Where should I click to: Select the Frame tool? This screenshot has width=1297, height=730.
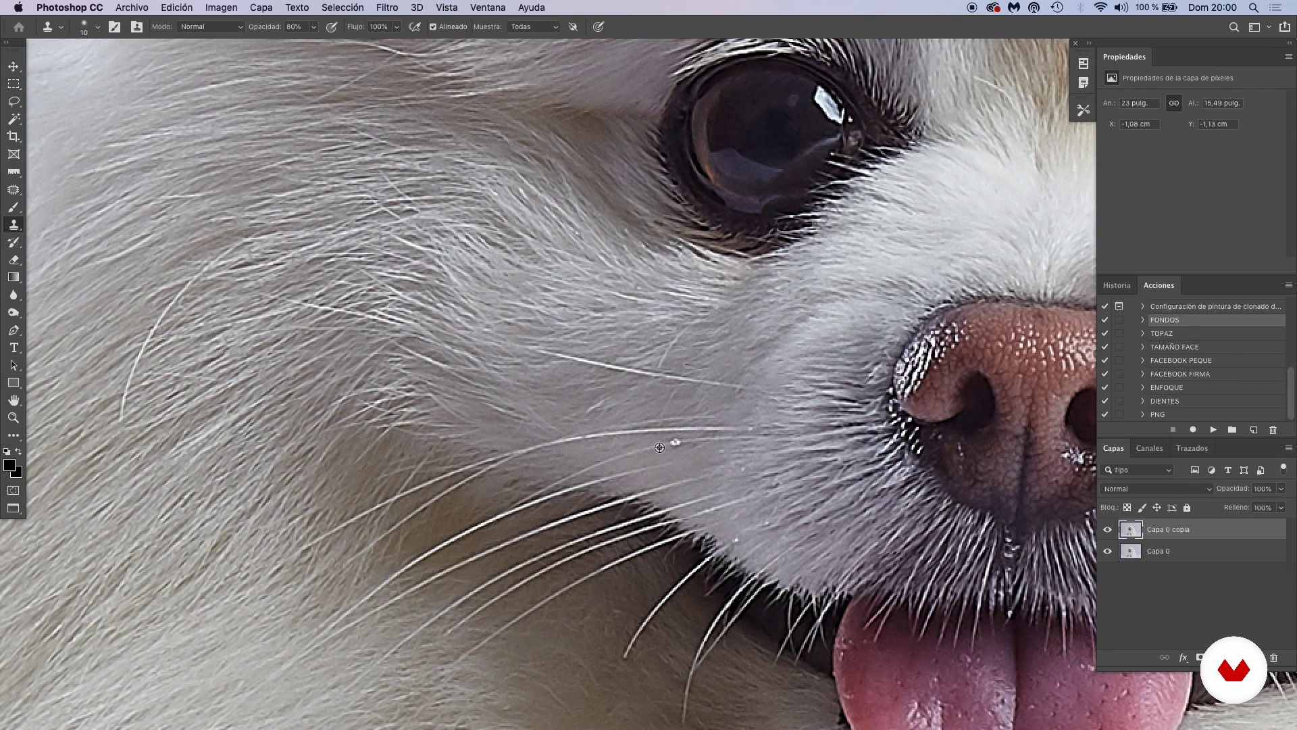(x=14, y=154)
